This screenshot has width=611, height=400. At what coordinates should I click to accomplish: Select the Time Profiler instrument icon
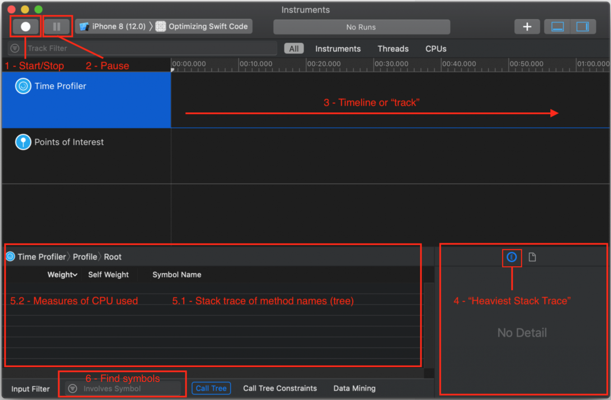click(23, 86)
